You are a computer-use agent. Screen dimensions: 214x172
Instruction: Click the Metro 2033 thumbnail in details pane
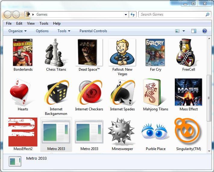pyautogui.click(x=15, y=161)
